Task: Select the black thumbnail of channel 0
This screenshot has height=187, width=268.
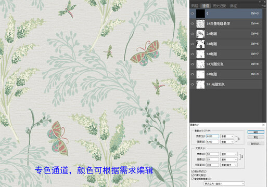Action: click(200, 14)
